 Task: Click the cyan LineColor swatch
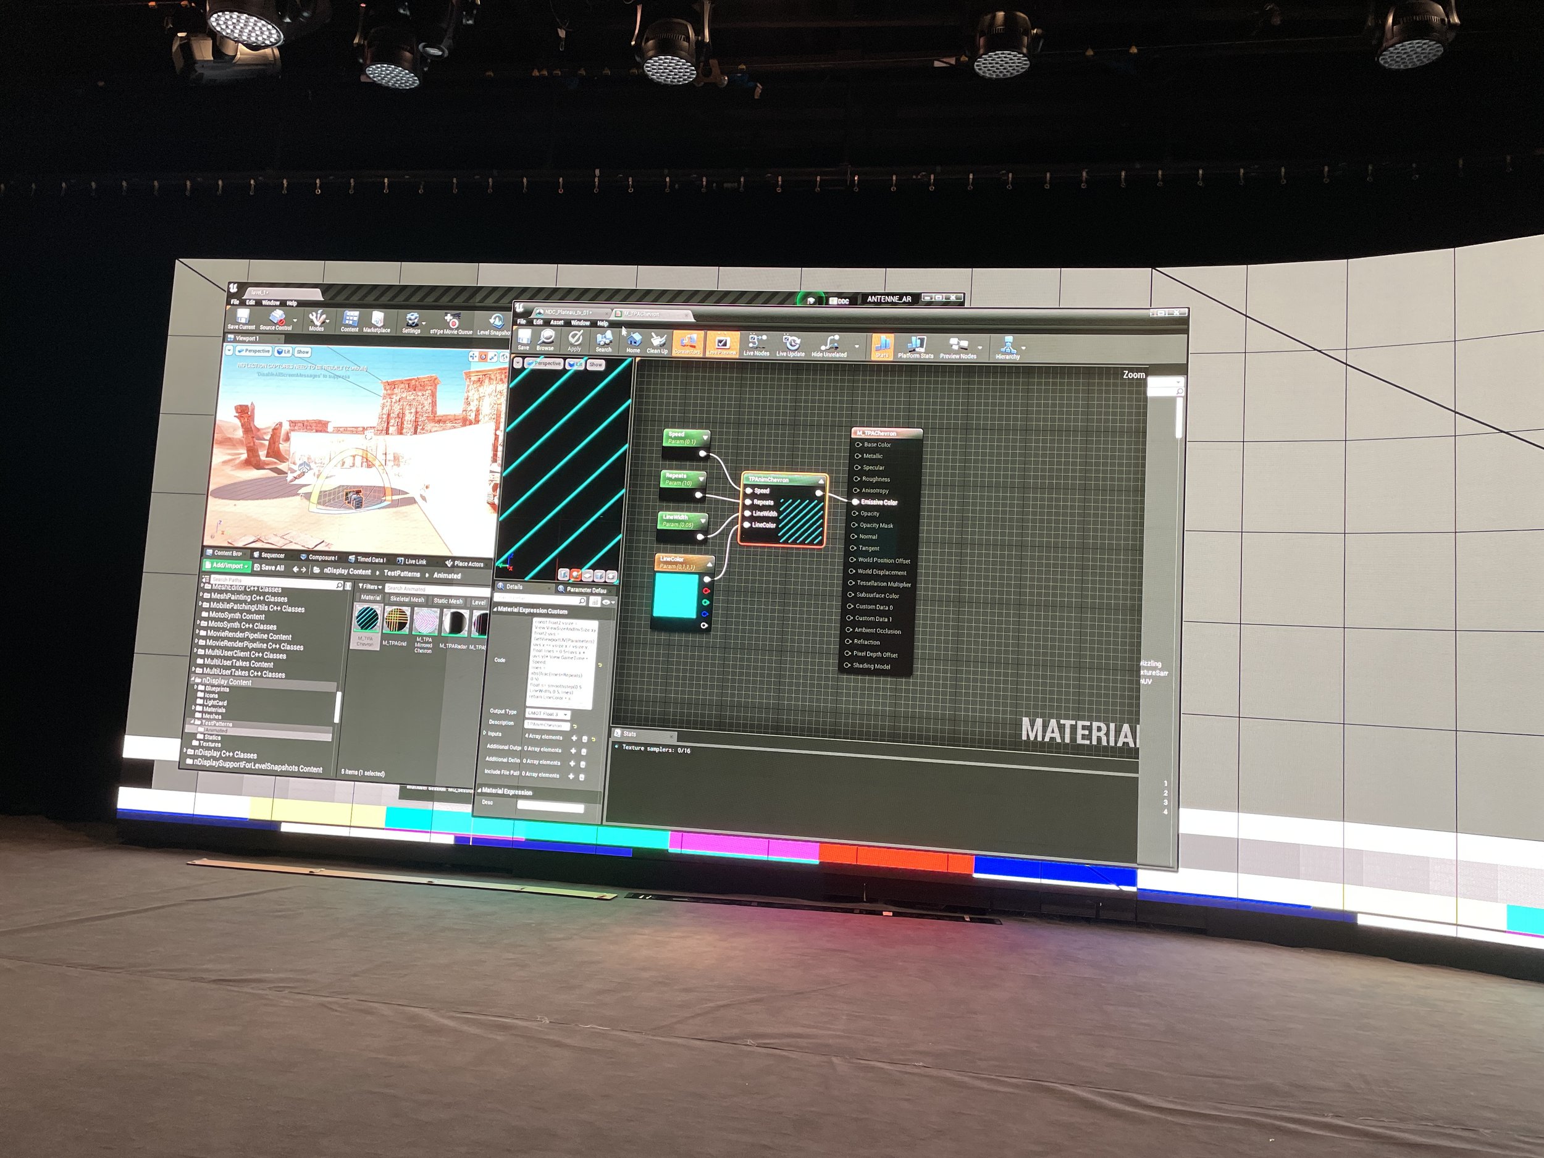pyautogui.click(x=675, y=595)
